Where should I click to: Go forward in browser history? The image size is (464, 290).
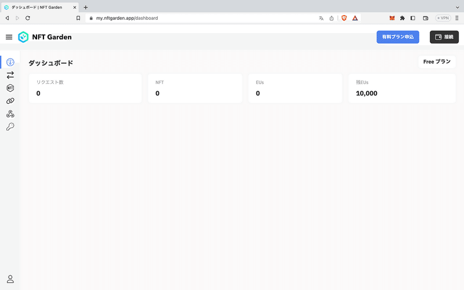pyautogui.click(x=17, y=18)
